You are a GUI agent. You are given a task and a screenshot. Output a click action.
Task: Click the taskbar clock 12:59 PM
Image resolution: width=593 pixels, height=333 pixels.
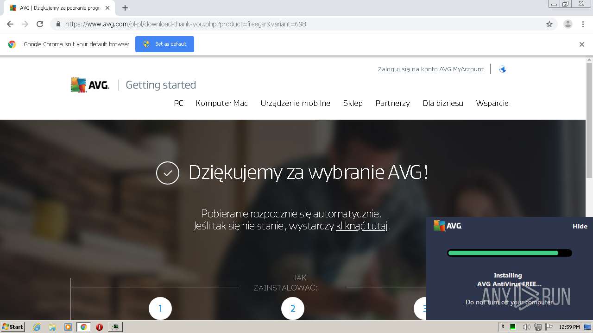click(569, 327)
